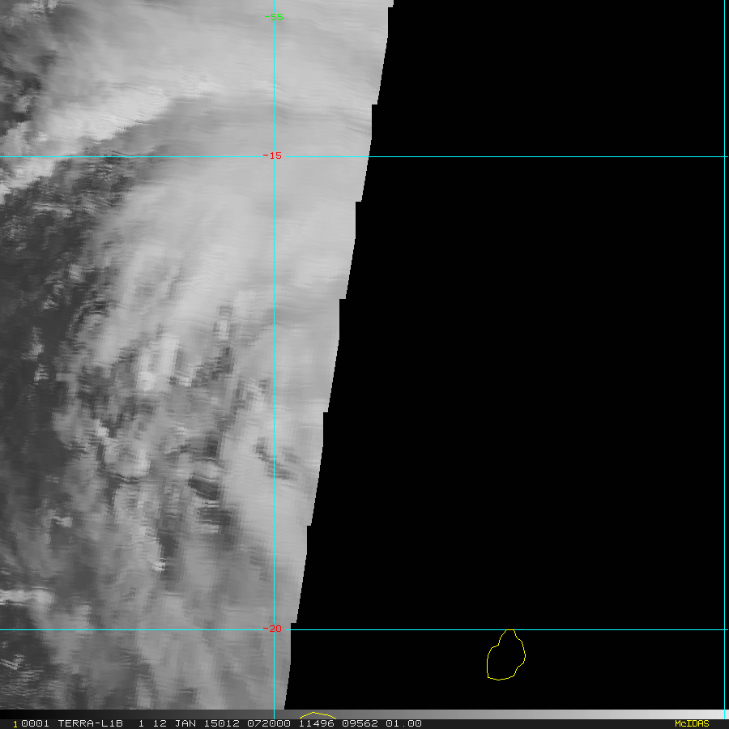Click intersection of -55 meridian and -20 parallel
Image resolution: width=729 pixels, height=729 pixels.
pyautogui.click(x=274, y=629)
